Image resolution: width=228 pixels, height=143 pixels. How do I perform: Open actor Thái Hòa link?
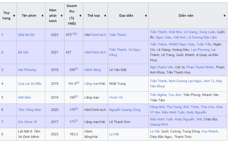(207, 107)
